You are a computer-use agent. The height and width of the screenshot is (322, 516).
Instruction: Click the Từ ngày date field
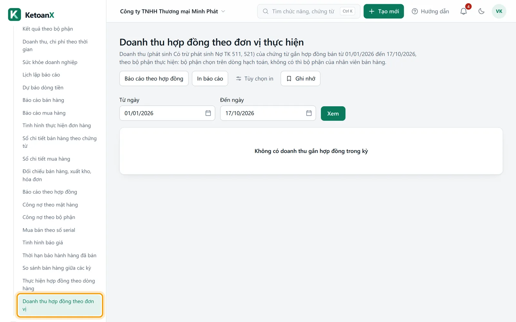[x=167, y=113]
